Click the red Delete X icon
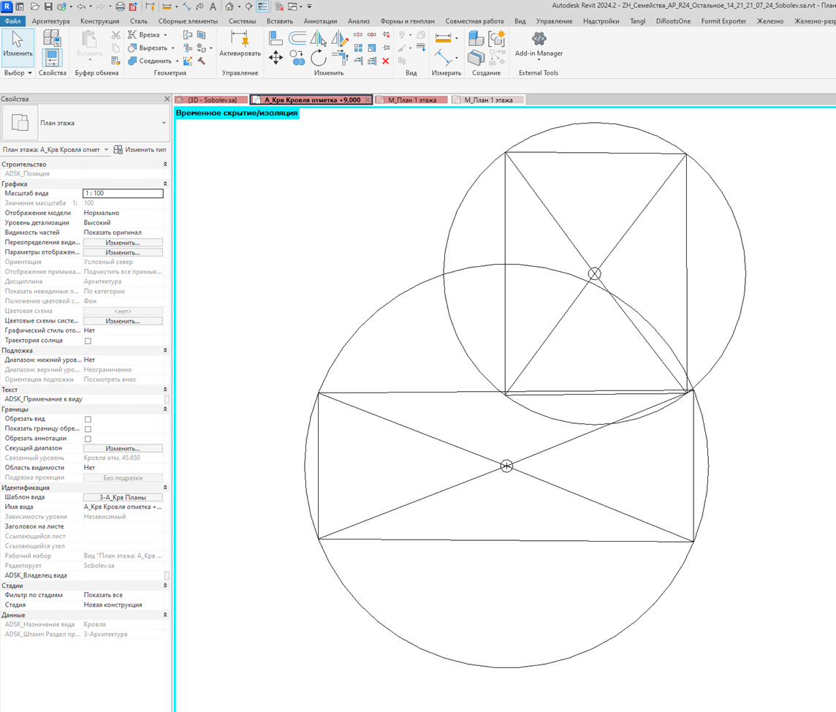The width and height of the screenshot is (836, 712). (x=385, y=61)
